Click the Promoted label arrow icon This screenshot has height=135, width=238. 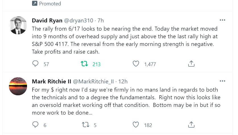pos(35,4)
